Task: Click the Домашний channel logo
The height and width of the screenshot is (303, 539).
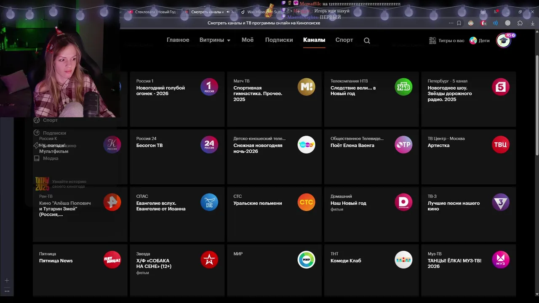Action: click(403, 202)
